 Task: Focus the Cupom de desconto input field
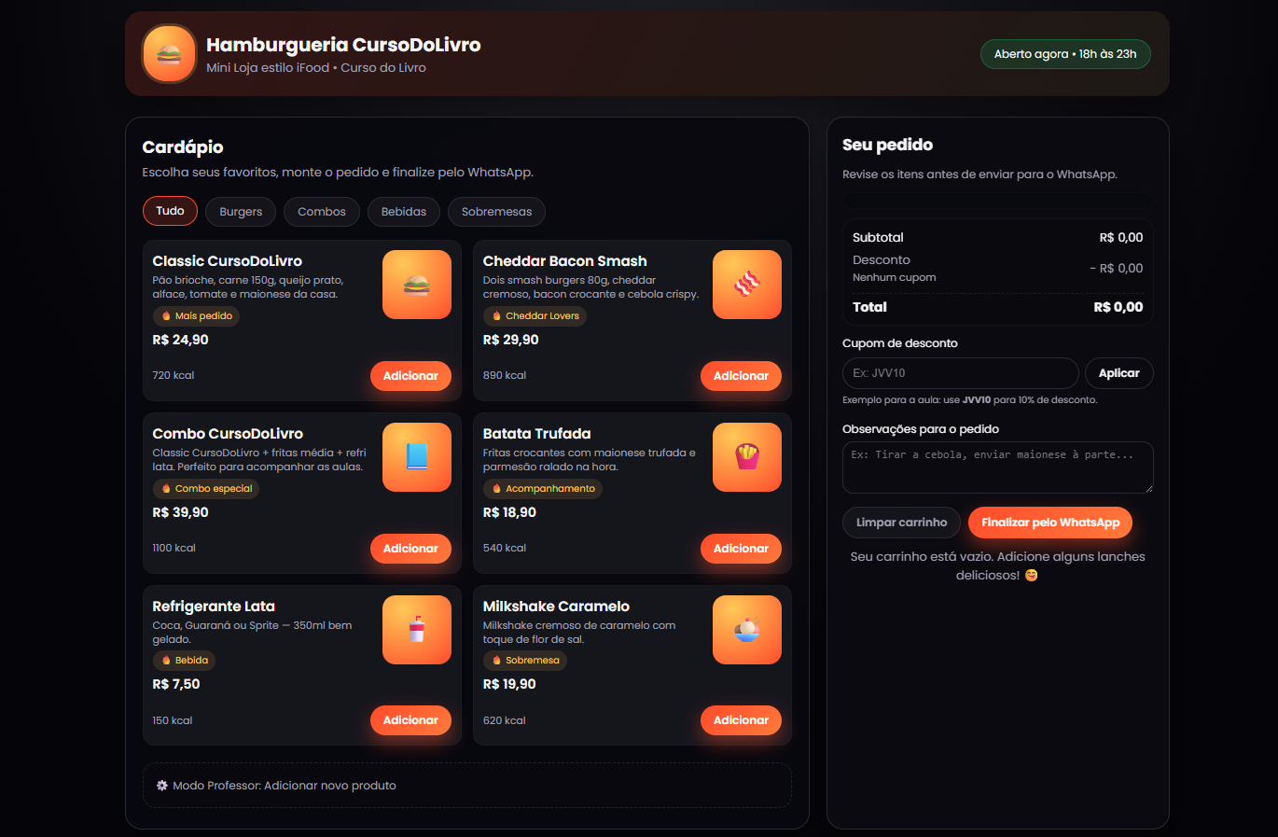[x=960, y=373]
